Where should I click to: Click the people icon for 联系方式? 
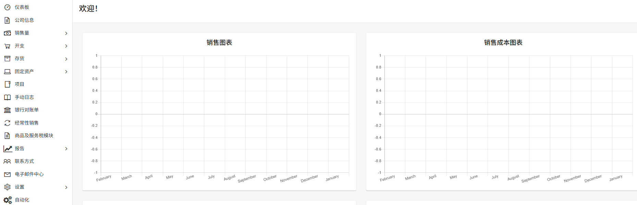7,161
